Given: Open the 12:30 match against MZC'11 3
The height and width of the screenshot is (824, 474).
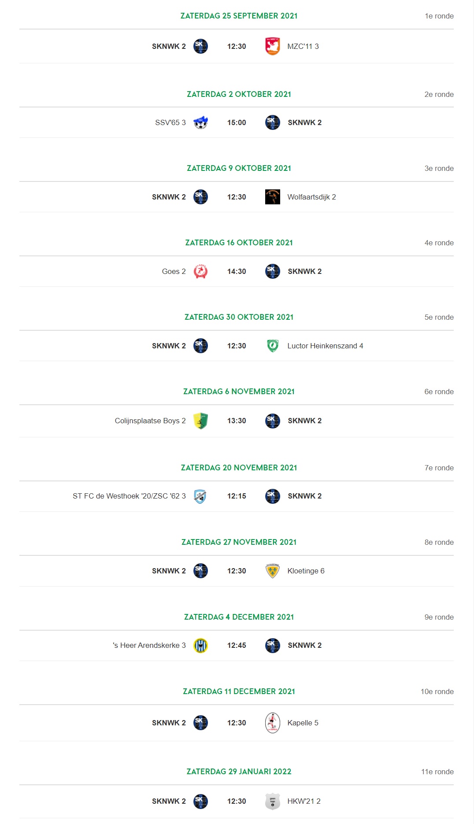Looking at the screenshot, I should (237, 46).
